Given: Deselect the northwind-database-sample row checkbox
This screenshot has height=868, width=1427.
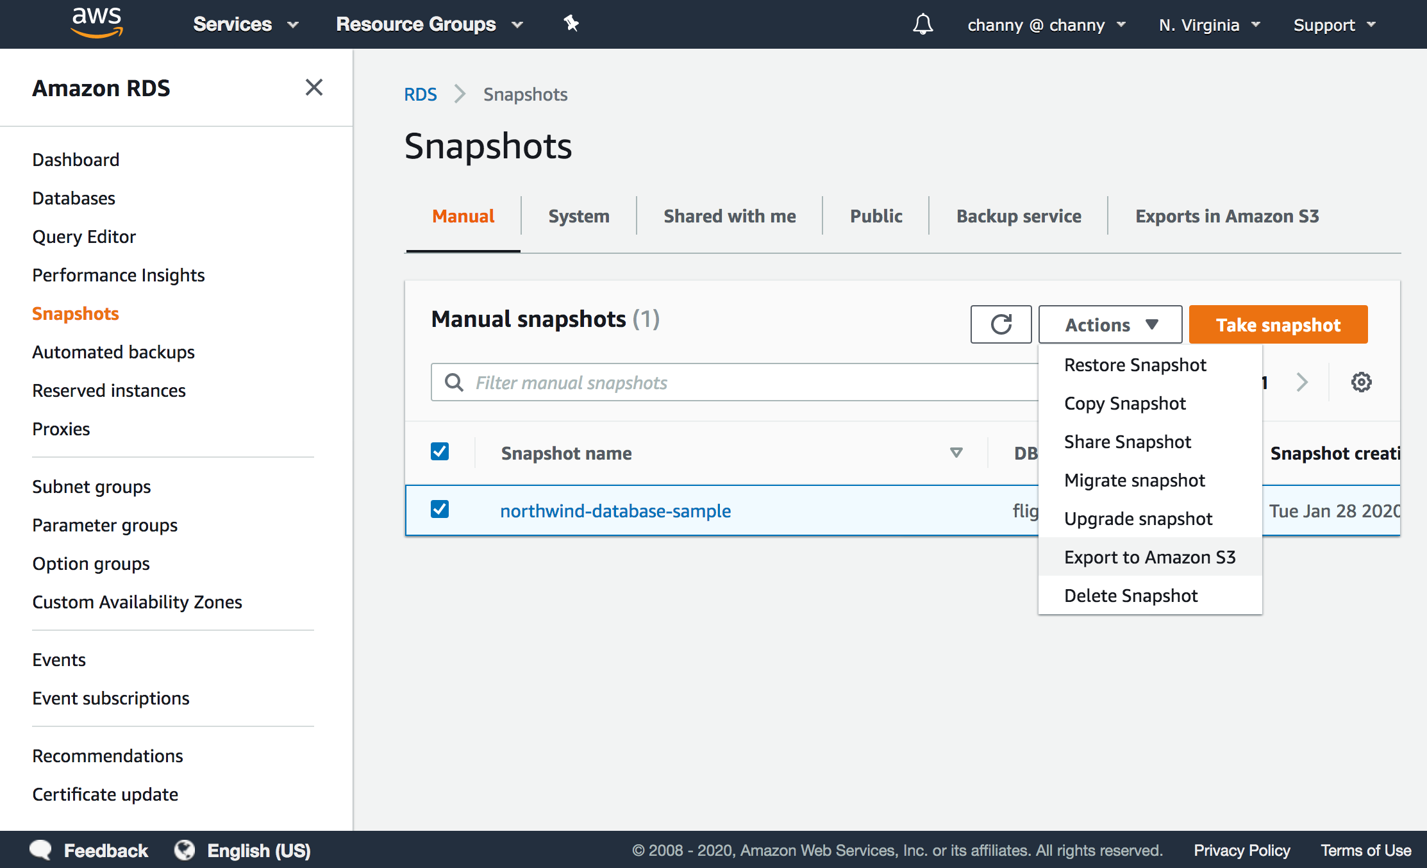Looking at the screenshot, I should point(440,510).
